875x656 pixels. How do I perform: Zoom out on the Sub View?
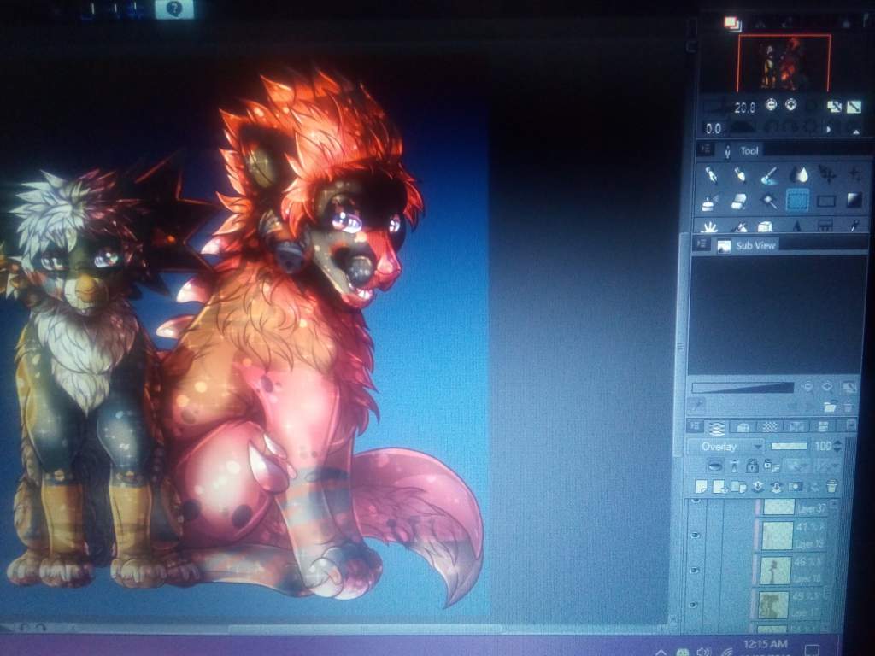807,386
